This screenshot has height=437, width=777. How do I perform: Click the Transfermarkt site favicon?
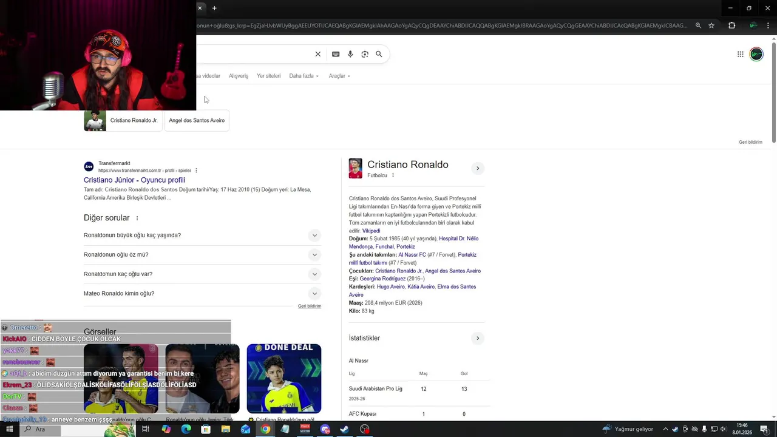pyautogui.click(x=89, y=166)
